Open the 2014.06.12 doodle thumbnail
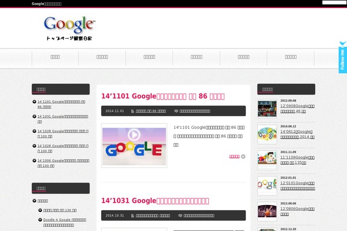Image resolution: width=347 pixels, height=231 pixels. tap(267, 135)
